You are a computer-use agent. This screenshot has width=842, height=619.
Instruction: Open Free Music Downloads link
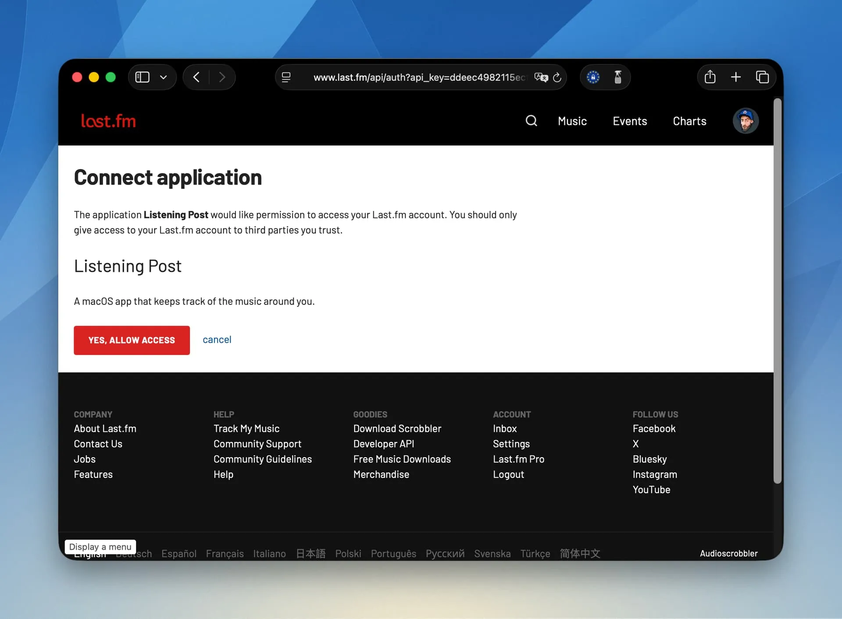pos(402,459)
